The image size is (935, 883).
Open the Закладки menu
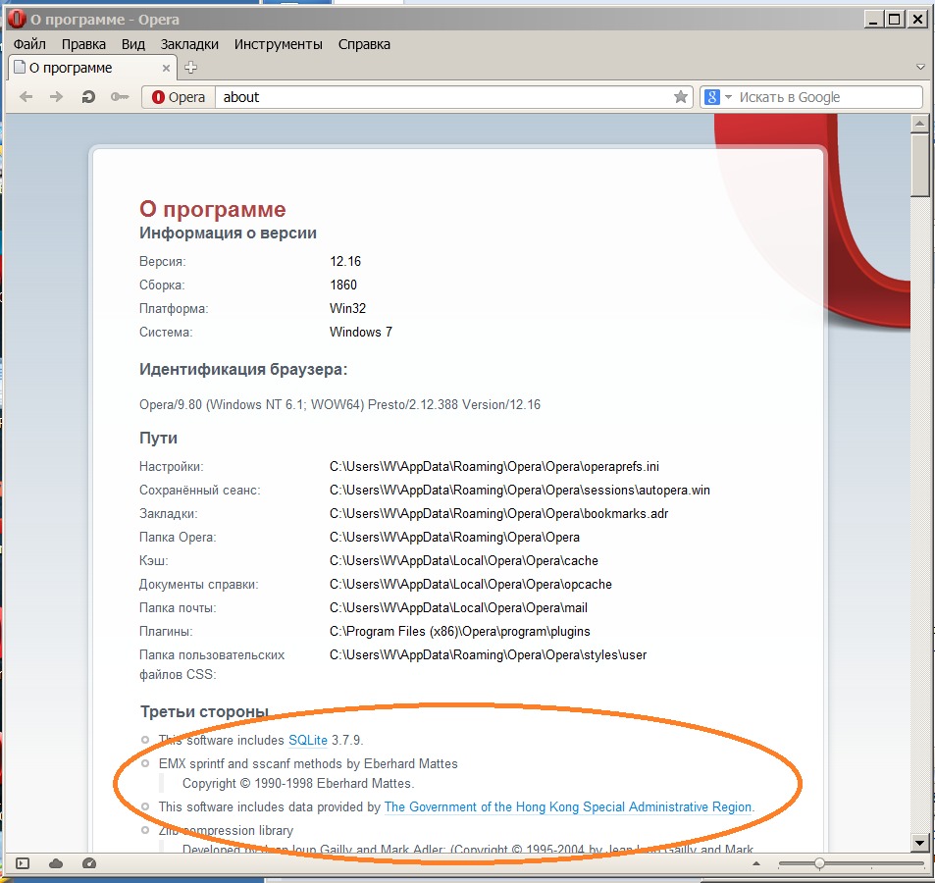189,44
